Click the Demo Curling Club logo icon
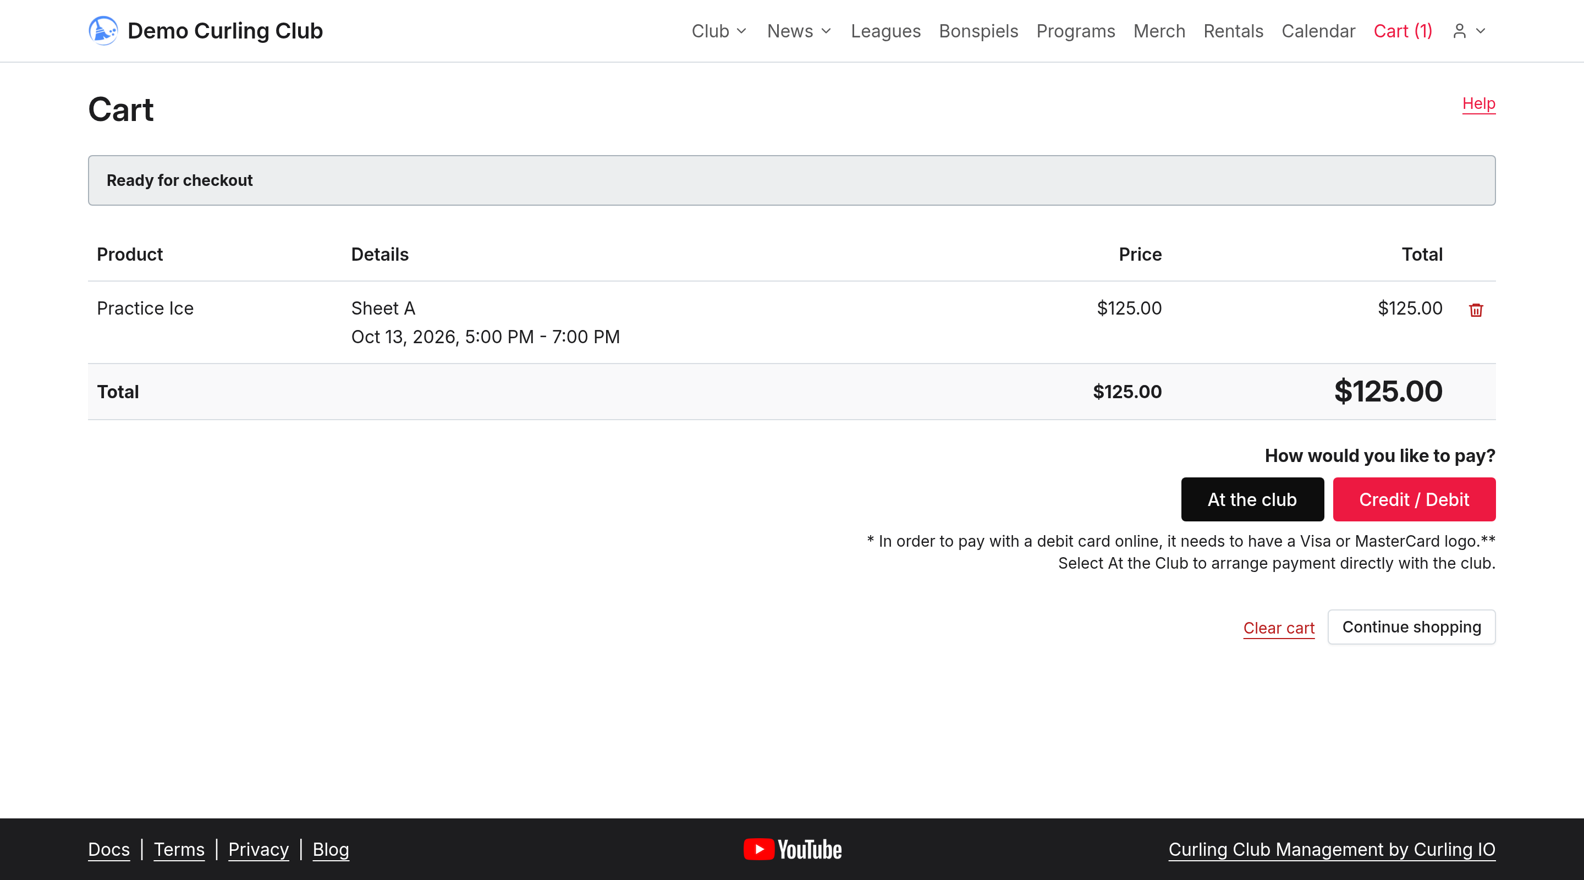This screenshot has height=880, width=1584. point(103,31)
